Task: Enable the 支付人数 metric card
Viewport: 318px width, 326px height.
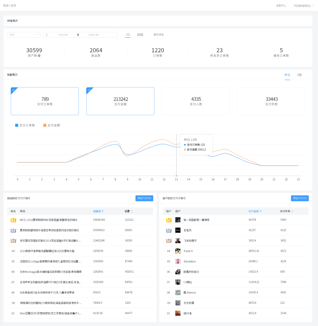Action: pos(196,101)
